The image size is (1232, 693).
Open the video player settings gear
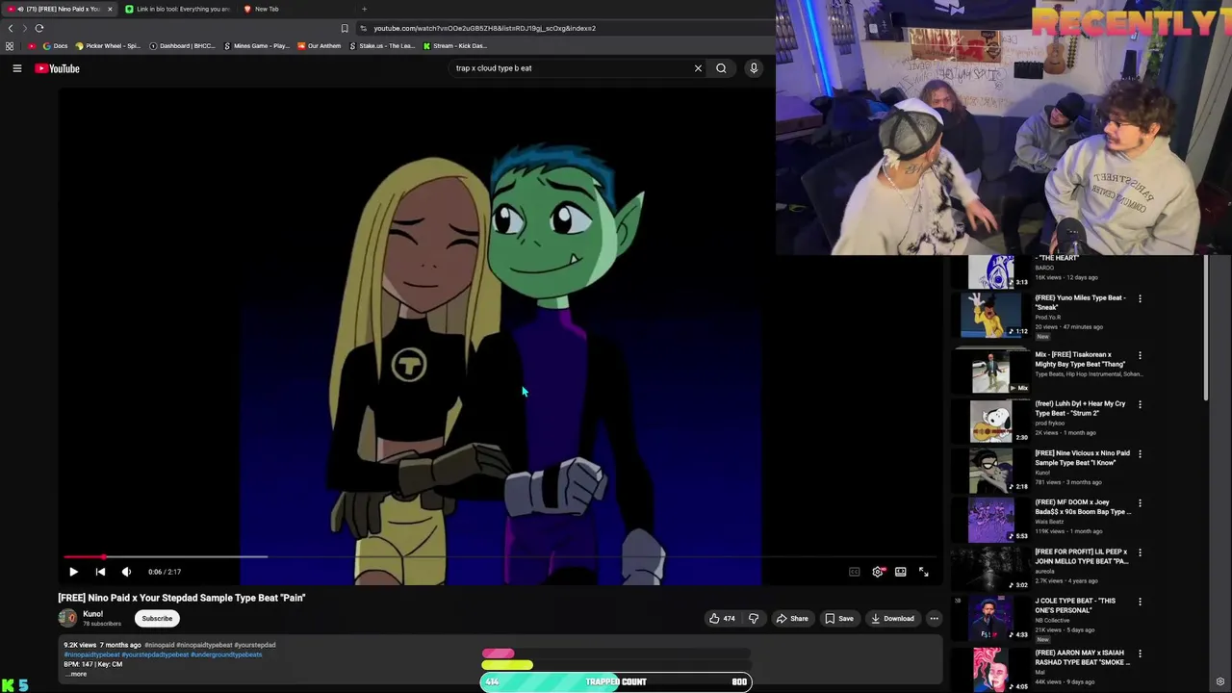click(877, 572)
